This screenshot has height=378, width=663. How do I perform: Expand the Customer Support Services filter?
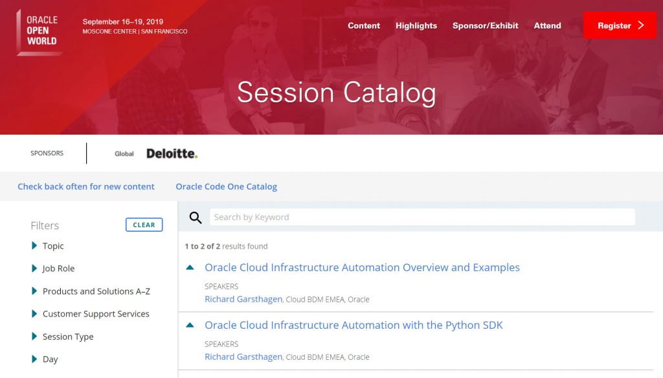(x=34, y=314)
